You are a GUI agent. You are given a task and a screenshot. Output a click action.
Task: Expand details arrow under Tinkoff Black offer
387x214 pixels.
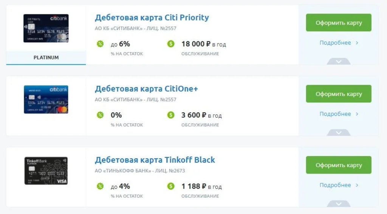pyautogui.click(x=338, y=203)
